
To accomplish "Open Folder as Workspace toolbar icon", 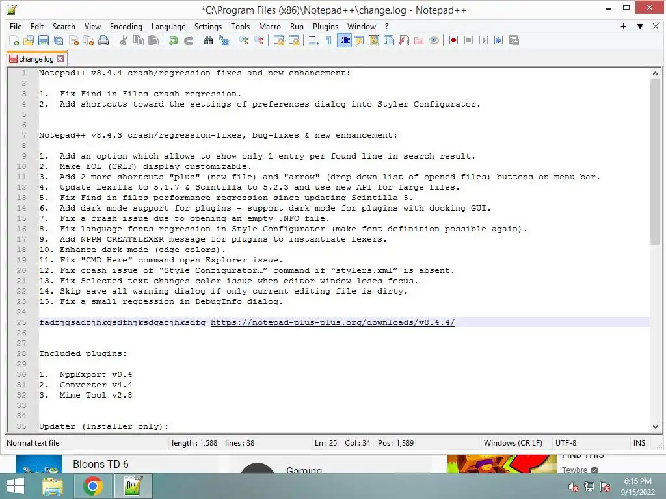I will click(x=419, y=40).
